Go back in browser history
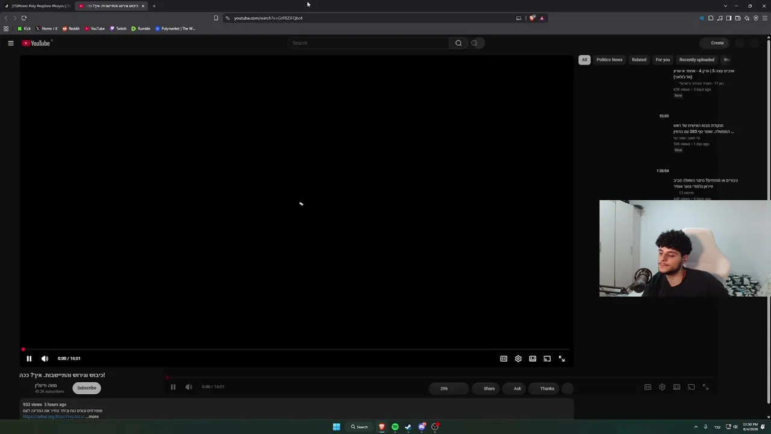The height and width of the screenshot is (434, 771). coord(7,18)
